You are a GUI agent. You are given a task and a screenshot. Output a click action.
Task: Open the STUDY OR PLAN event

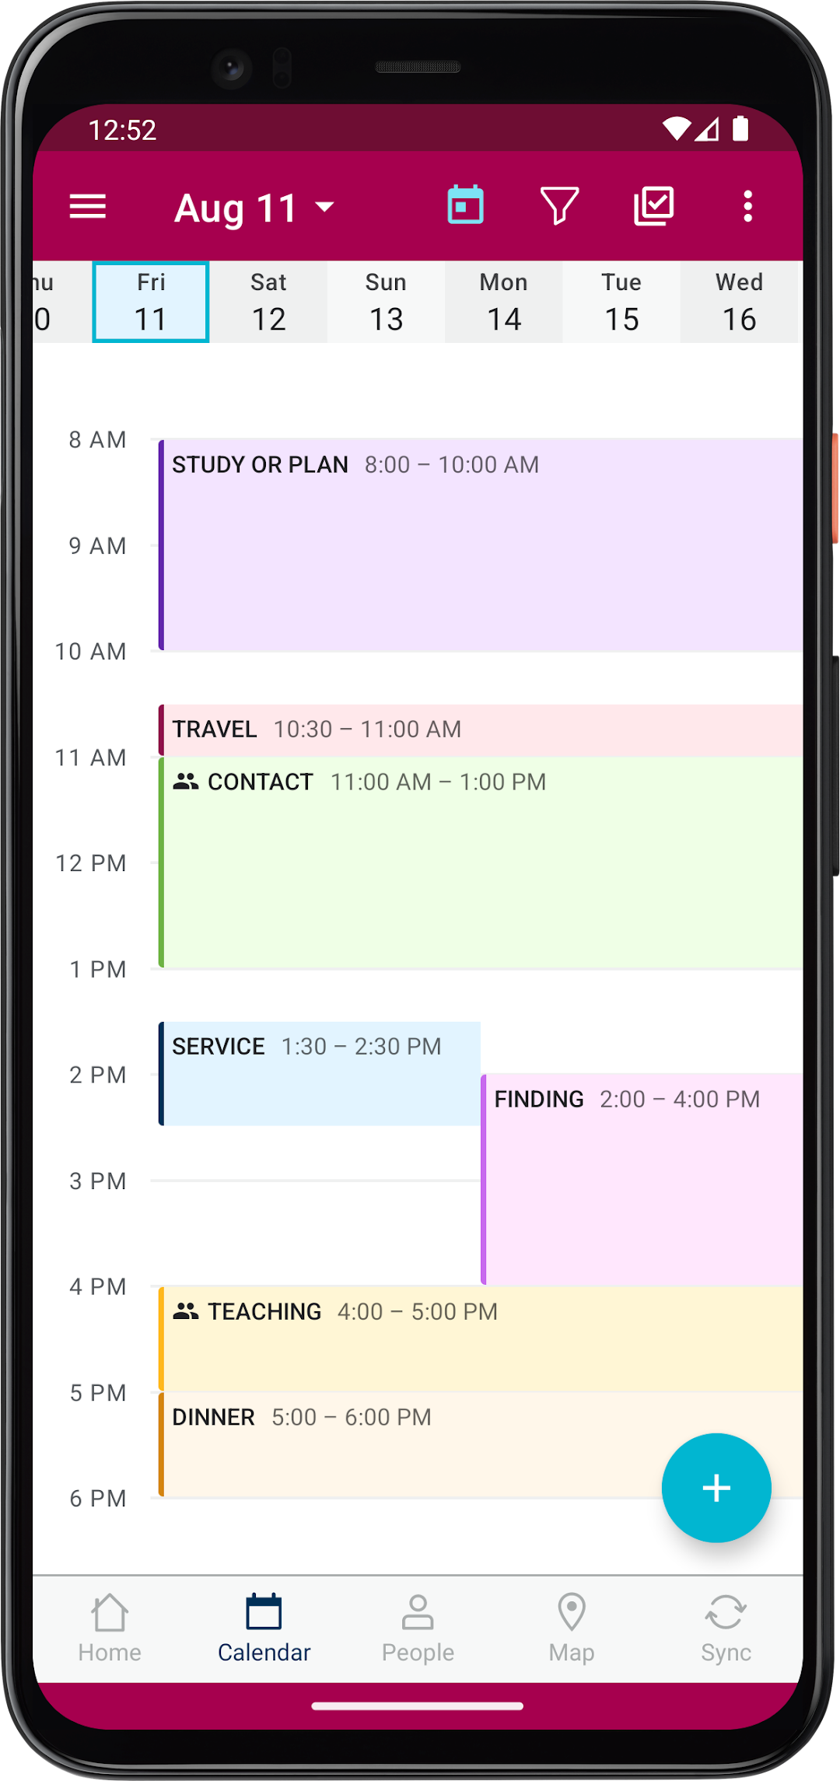pos(481,544)
